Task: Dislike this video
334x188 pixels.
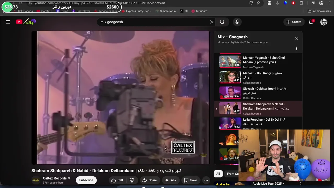Action: [x=132, y=180]
